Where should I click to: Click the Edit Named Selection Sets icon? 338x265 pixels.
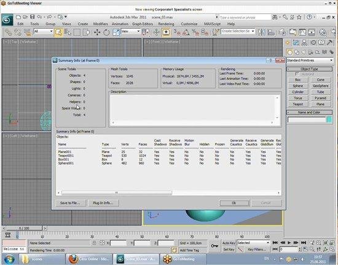(216, 33)
